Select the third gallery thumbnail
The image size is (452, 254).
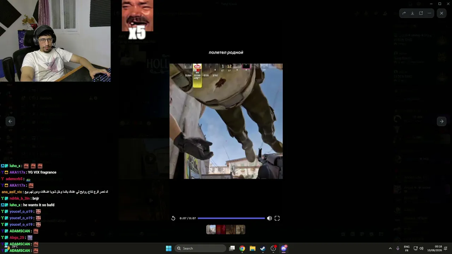pos(231,230)
